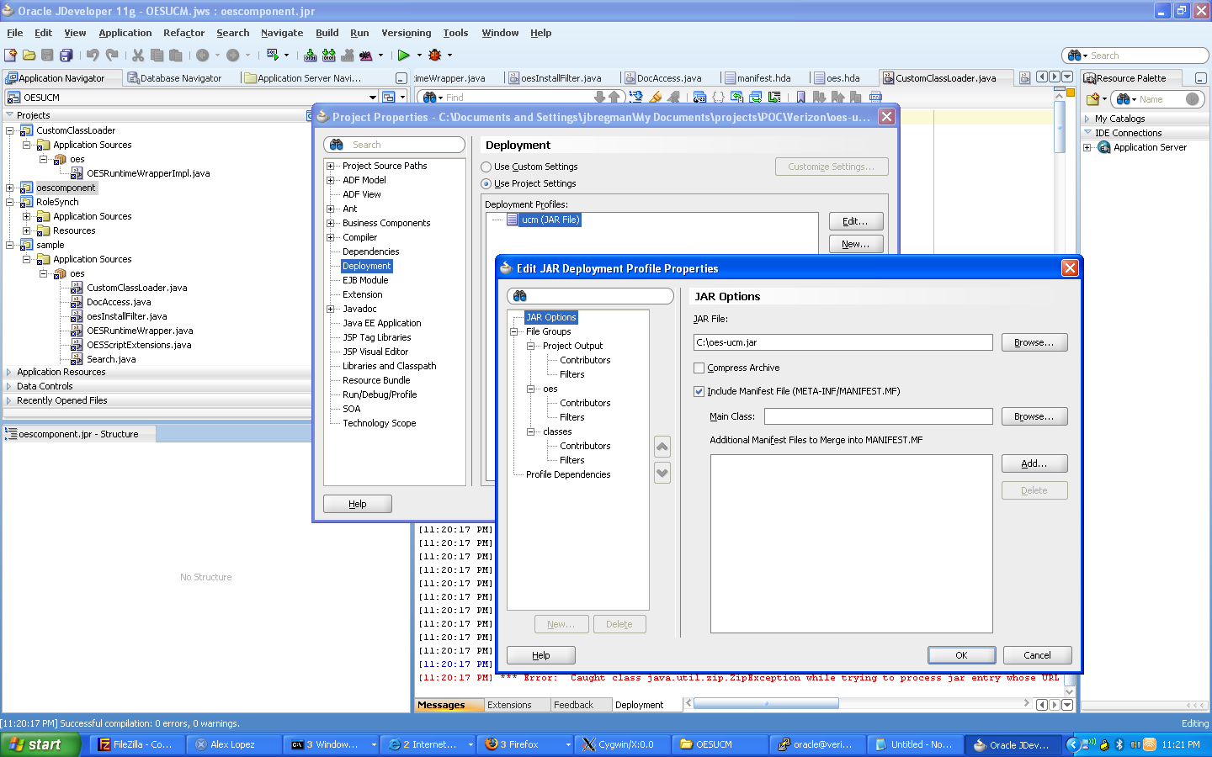Click the navigator display options icon beside OESUCM
The image size is (1212, 757).
(x=388, y=98)
